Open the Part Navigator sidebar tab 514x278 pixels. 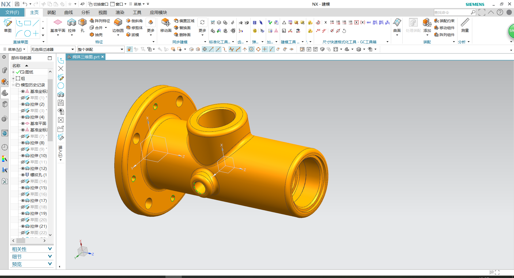click(x=5, y=93)
